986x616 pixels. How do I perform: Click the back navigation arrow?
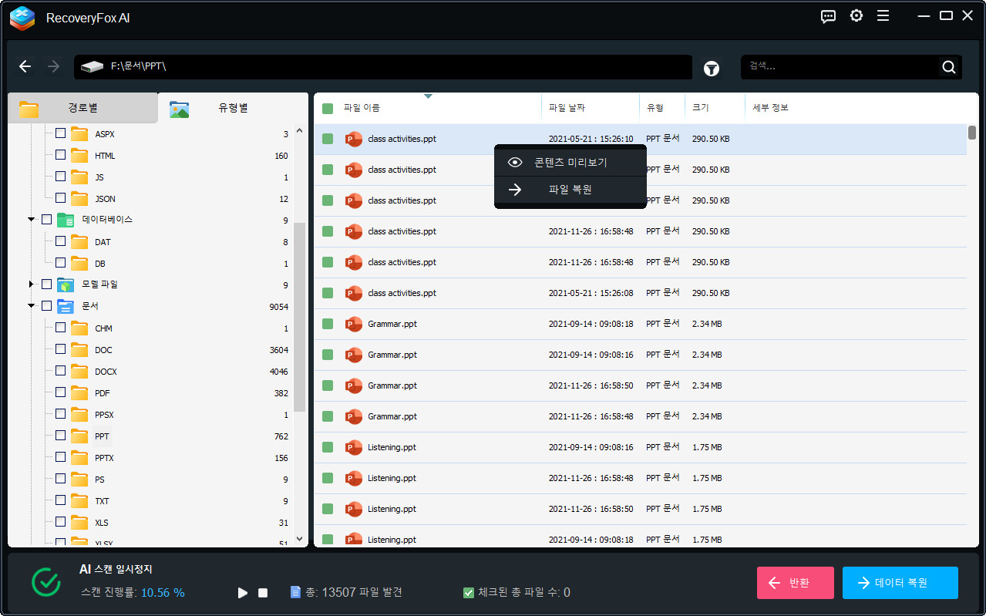pyautogui.click(x=25, y=67)
